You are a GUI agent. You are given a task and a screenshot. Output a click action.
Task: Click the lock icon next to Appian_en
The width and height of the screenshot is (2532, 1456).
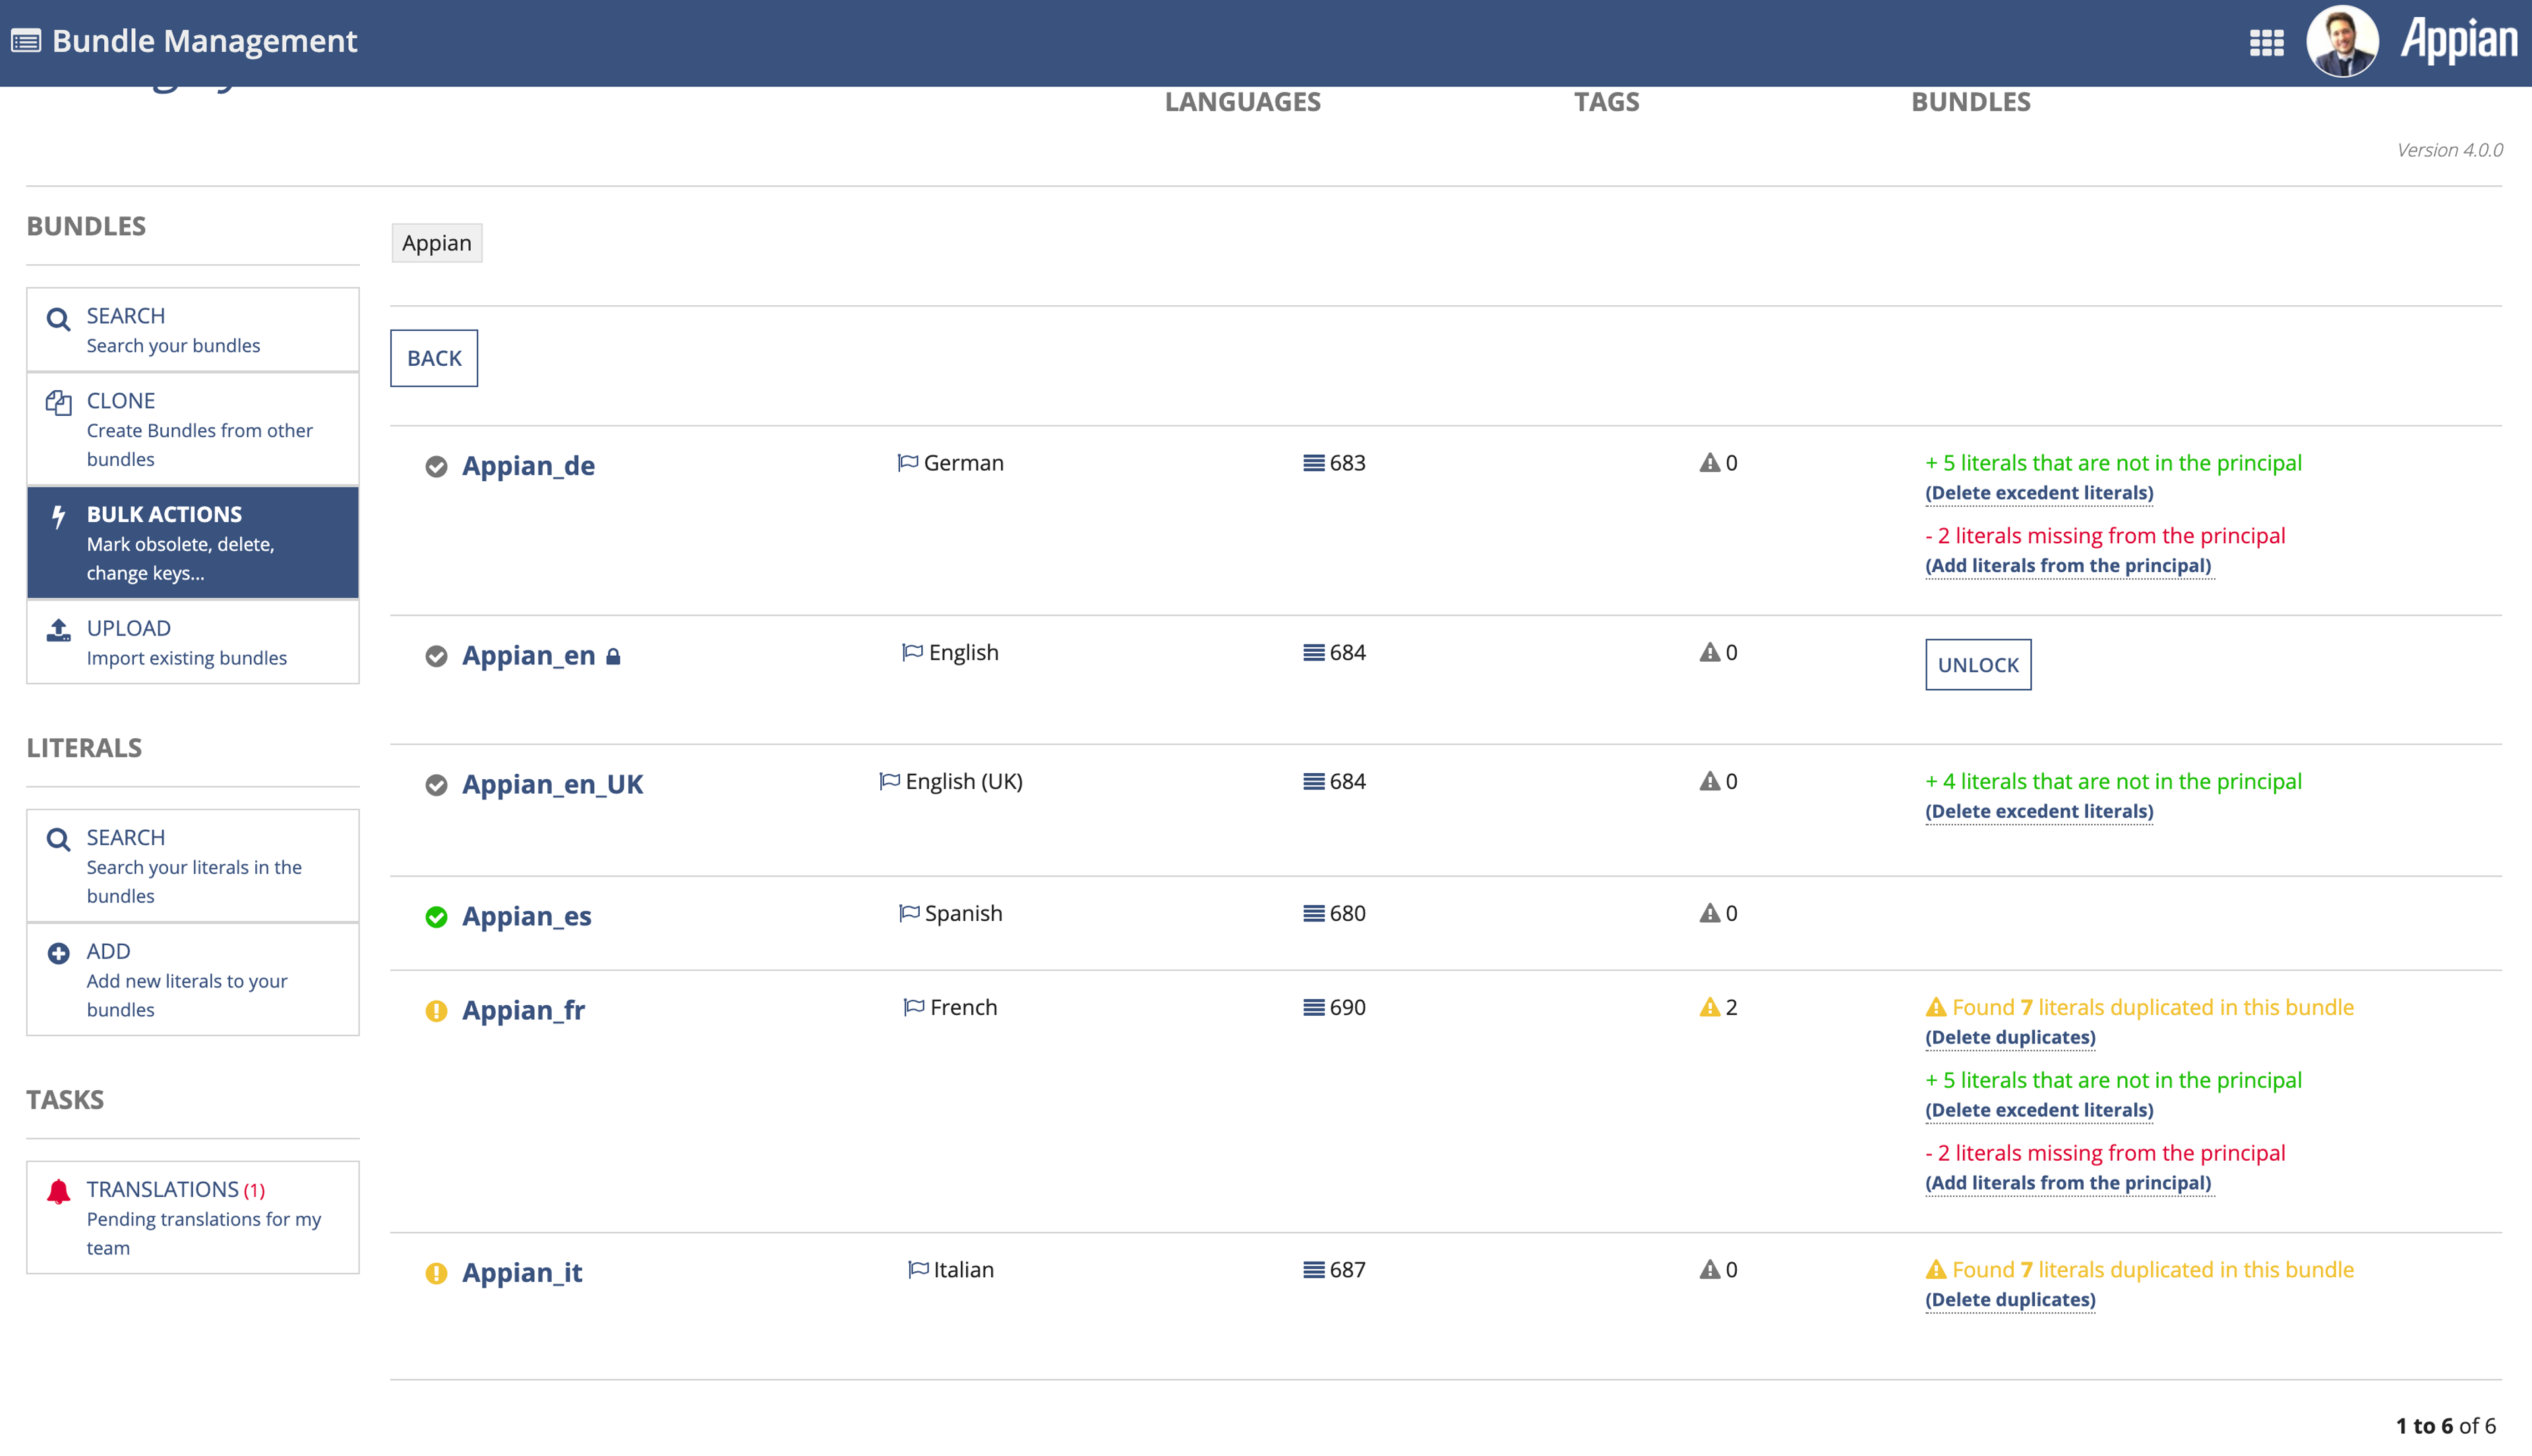(613, 656)
